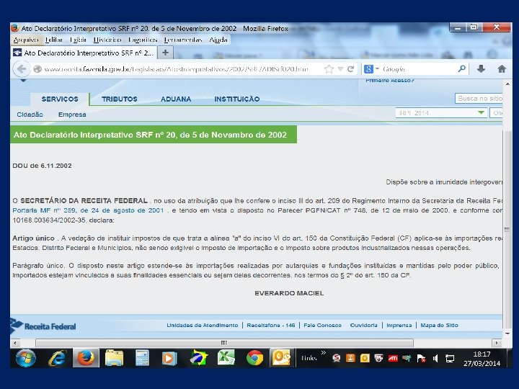Viewport: 519px width, 389px height.
Task: Select the SERVIÇOS site tab
Action: point(60,99)
